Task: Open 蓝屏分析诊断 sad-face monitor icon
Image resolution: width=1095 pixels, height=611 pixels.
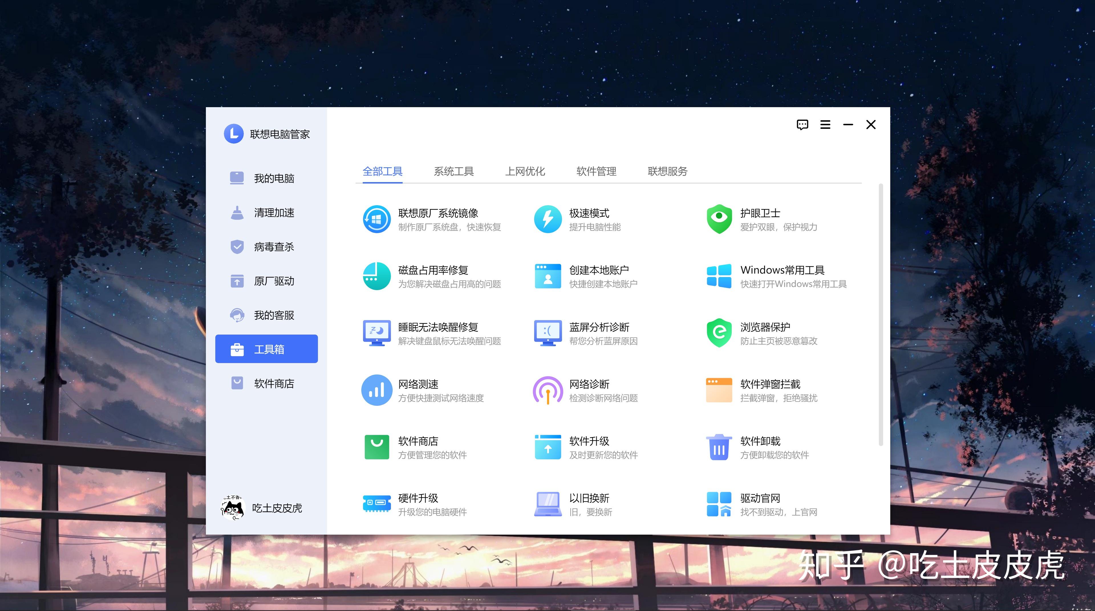Action: click(x=547, y=333)
